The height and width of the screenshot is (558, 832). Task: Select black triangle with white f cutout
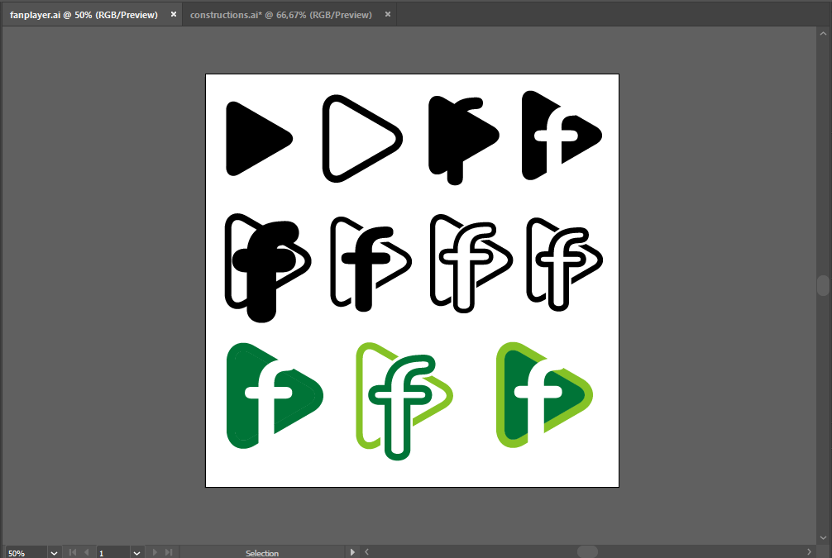(x=562, y=136)
